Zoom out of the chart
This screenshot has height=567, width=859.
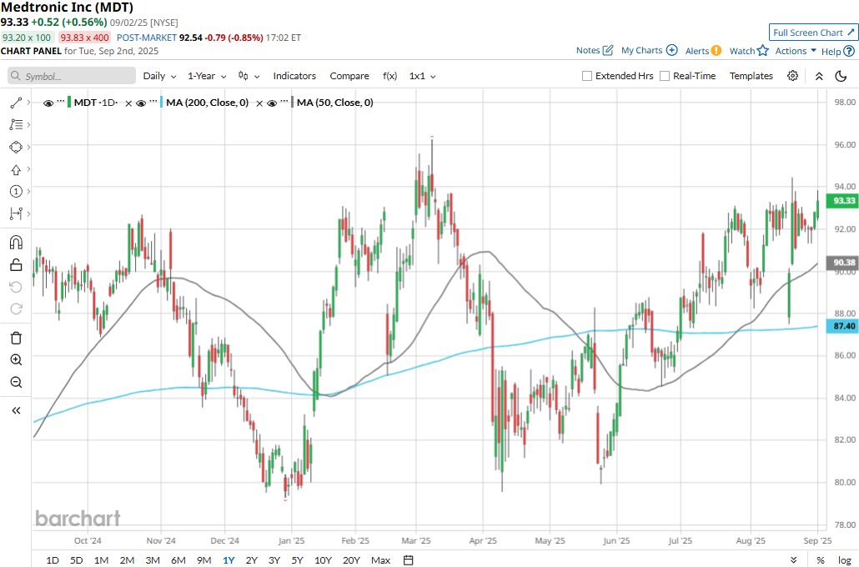(x=16, y=382)
